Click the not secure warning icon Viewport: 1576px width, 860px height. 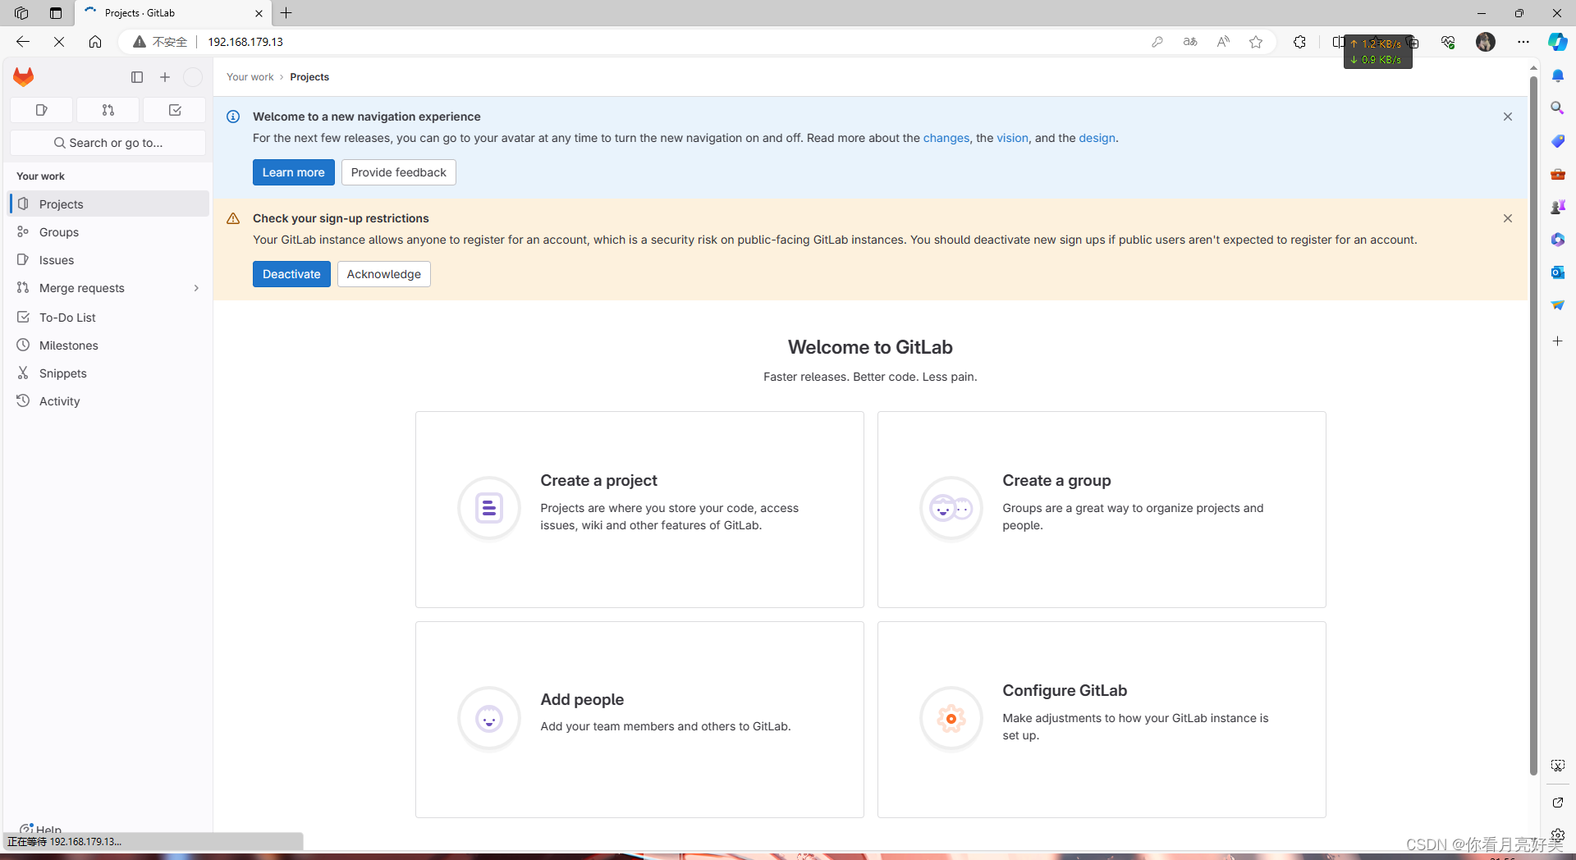[x=140, y=42]
